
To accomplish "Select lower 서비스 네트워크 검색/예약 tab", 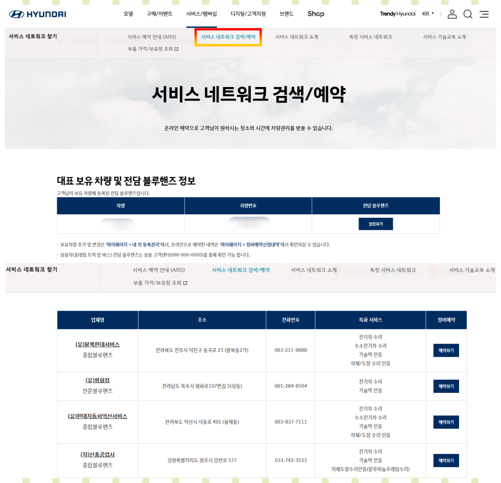I will click(x=241, y=270).
